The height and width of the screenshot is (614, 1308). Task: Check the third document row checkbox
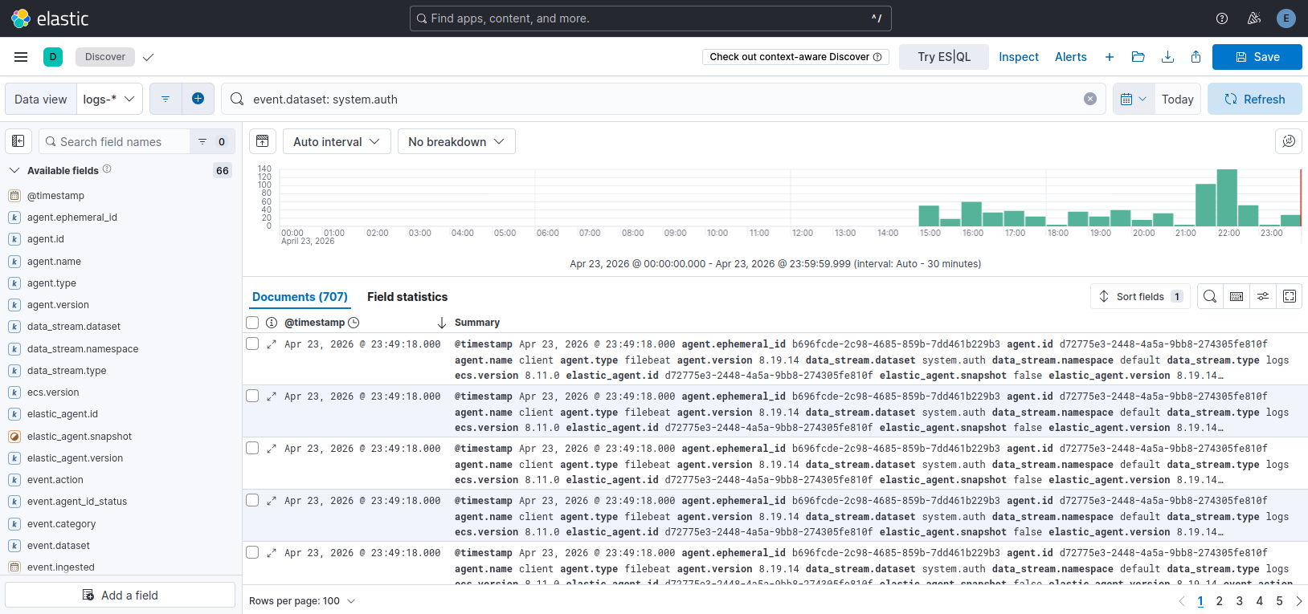point(252,448)
